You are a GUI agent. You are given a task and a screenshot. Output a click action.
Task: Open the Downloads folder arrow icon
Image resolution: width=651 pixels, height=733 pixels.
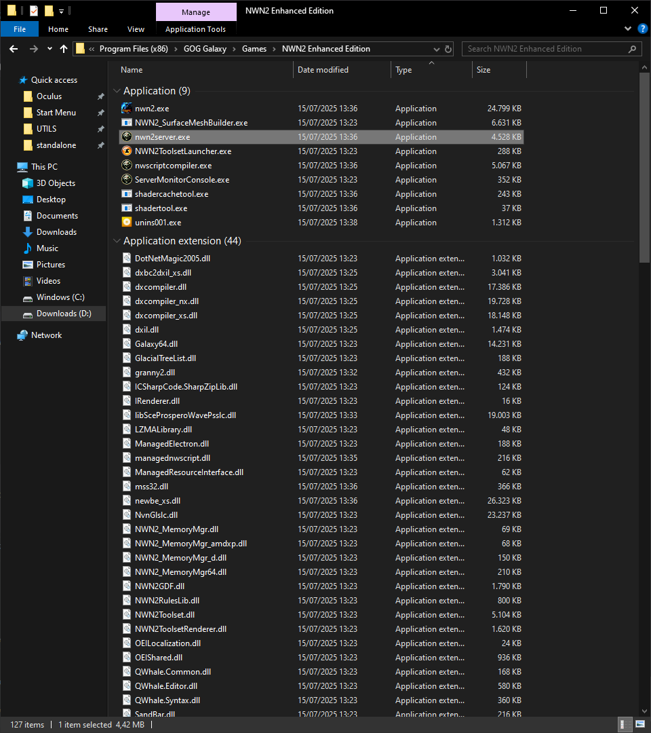[x=28, y=232]
